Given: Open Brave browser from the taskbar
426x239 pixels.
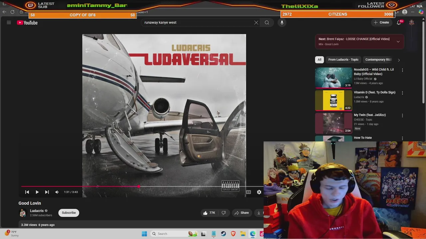Looking at the screenshot, I should coord(233,234).
